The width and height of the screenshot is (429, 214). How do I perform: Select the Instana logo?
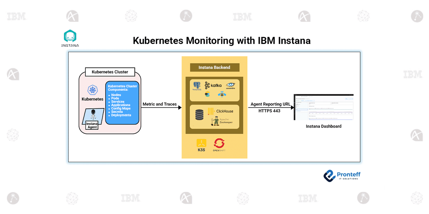tap(70, 36)
